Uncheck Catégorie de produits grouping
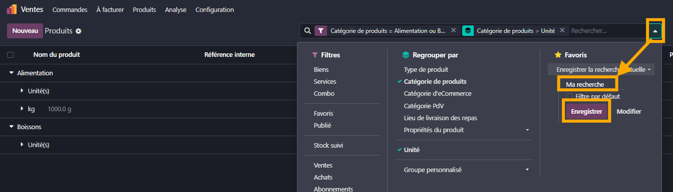The height and width of the screenshot is (192, 673). click(435, 82)
